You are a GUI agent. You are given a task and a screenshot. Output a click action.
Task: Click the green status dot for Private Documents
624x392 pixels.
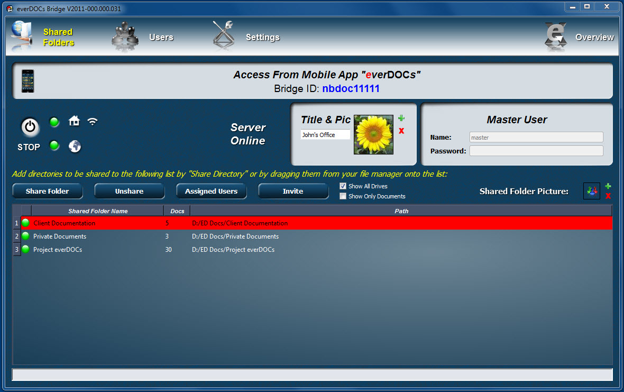tap(26, 236)
